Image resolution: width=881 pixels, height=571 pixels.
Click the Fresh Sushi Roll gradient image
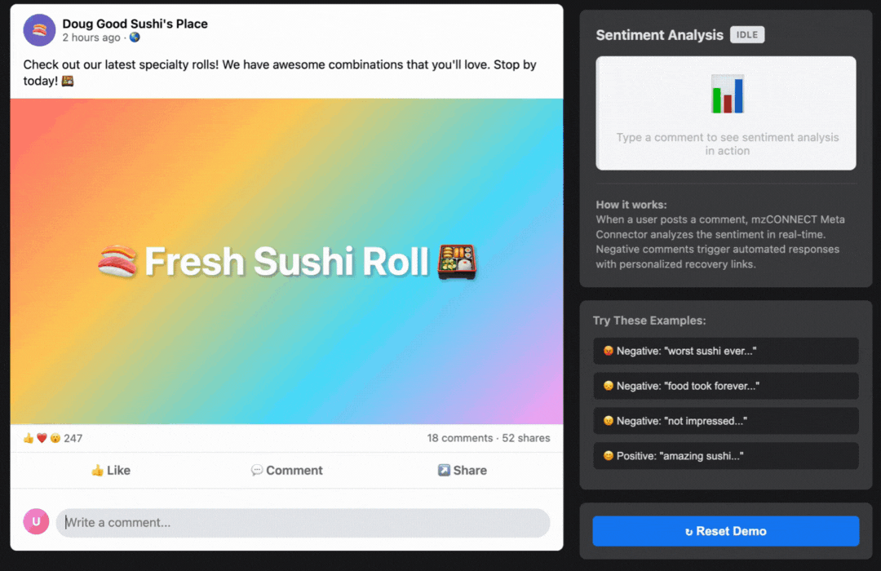286,261
